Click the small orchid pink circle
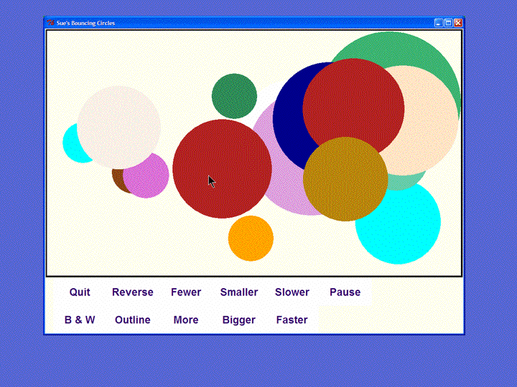 point(149,179)
